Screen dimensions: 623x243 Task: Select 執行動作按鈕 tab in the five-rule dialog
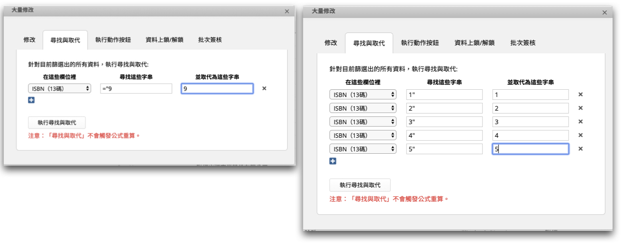pos(420,43)
